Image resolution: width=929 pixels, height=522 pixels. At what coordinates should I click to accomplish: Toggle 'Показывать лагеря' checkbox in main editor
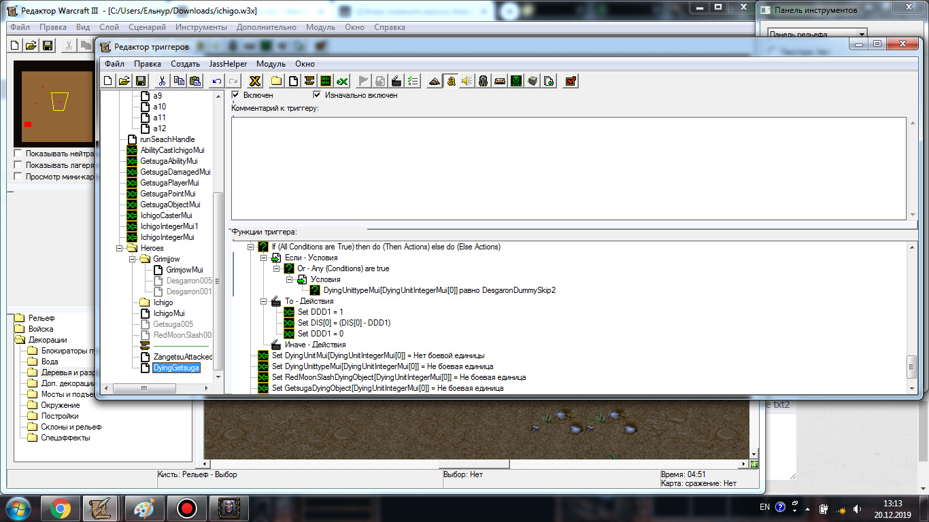(x=18, y=165)
